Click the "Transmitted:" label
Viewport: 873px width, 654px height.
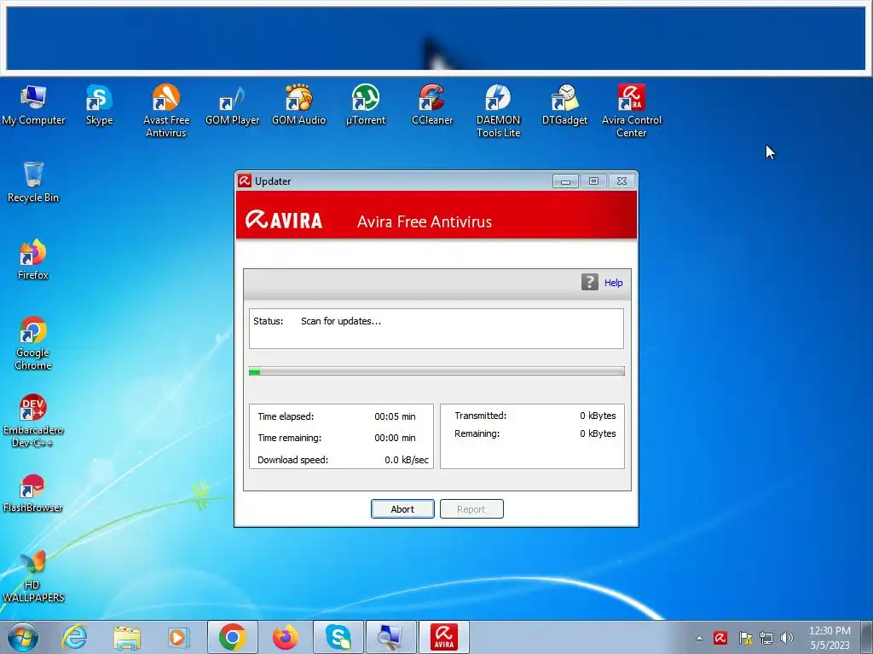tap(481, 416)
